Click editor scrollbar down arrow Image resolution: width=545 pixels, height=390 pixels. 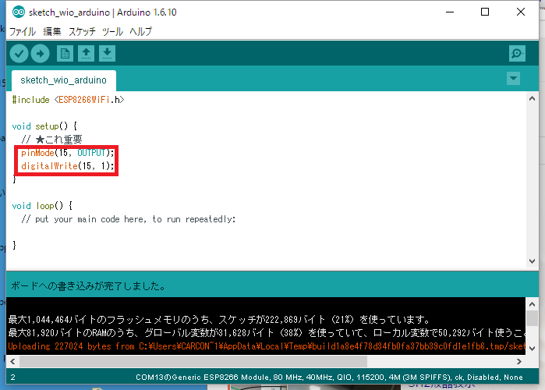[532, 261]
